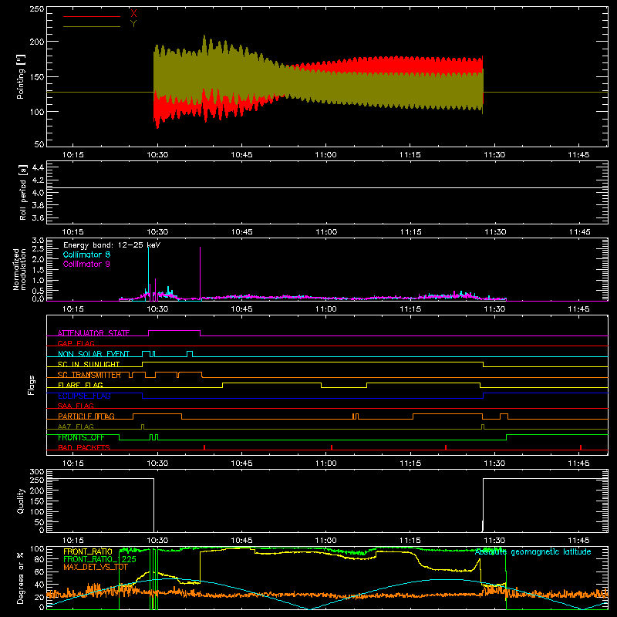
Task: Click the Quality axis title
Action: pos(21,501)
